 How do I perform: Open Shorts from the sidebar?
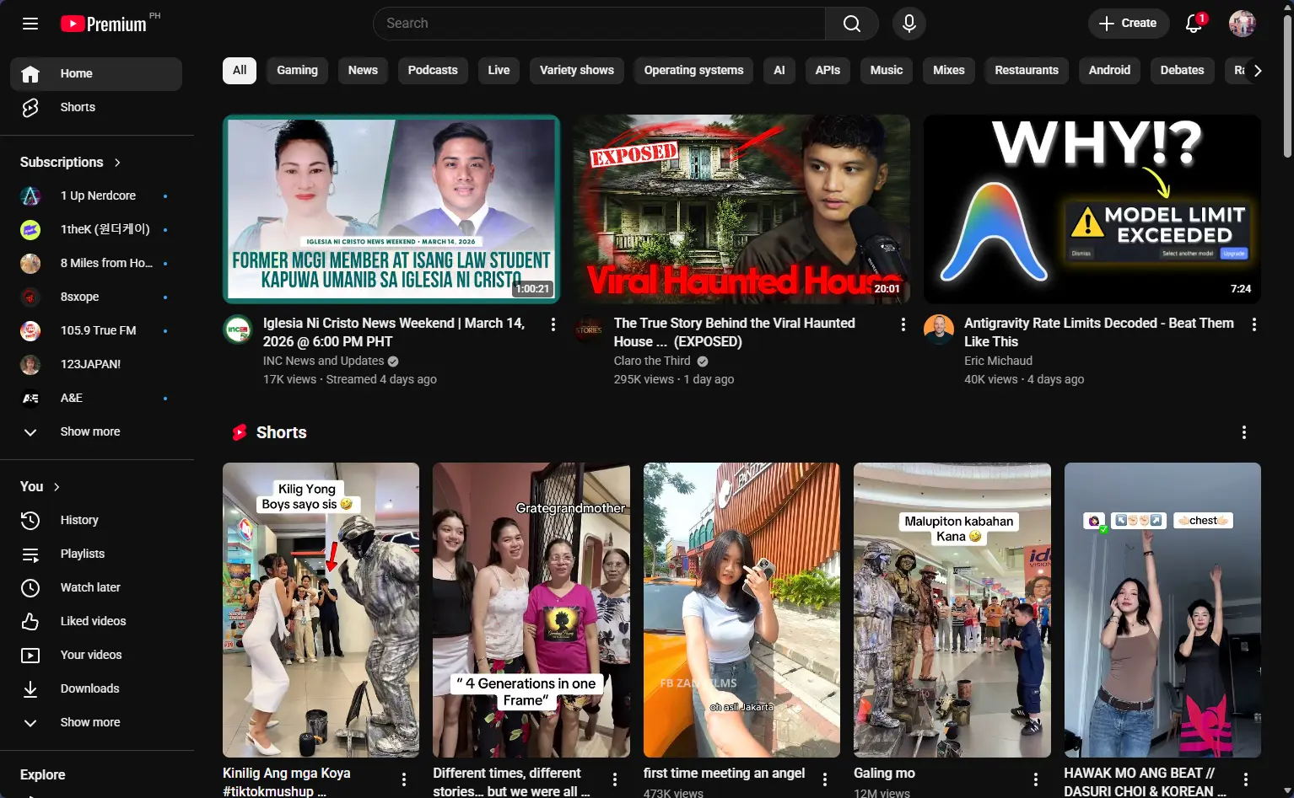point(96,107)
